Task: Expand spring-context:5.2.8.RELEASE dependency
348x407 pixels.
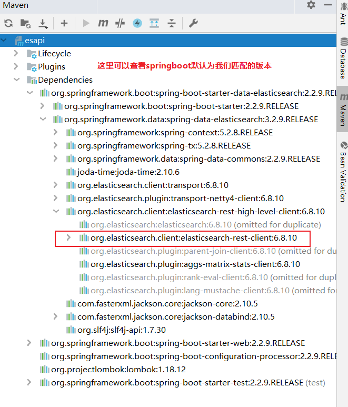Action: (x=55, y=132)
